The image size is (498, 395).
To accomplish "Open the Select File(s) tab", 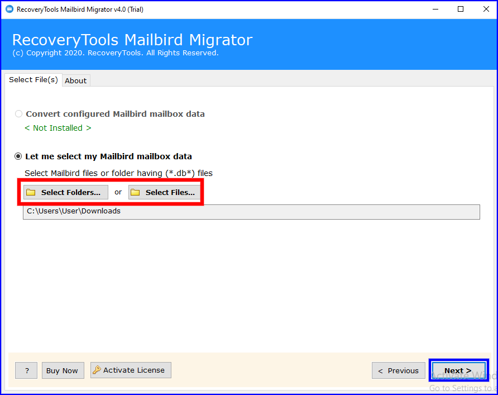I will tap(33, 80).
